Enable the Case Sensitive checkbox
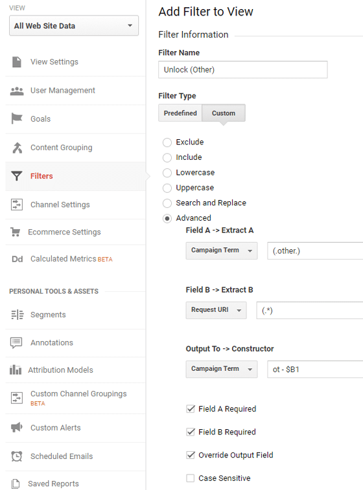Image resolution: width=363 pixels, height=490 pixels. (191, 478)
